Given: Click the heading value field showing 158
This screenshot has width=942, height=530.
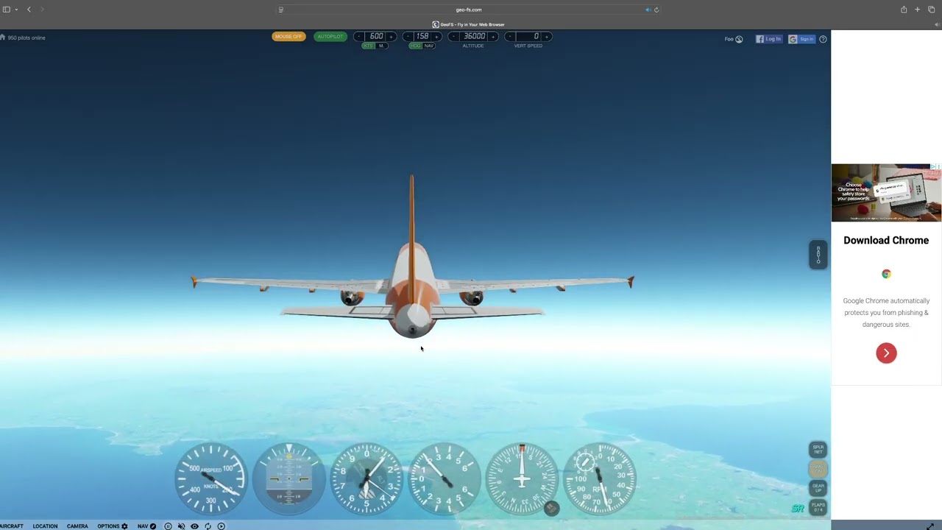Looking at the screenshot, I should [x=422, y=36].
